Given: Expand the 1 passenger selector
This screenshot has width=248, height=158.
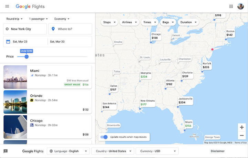Looking at the screenshot, I should point(39,19).
